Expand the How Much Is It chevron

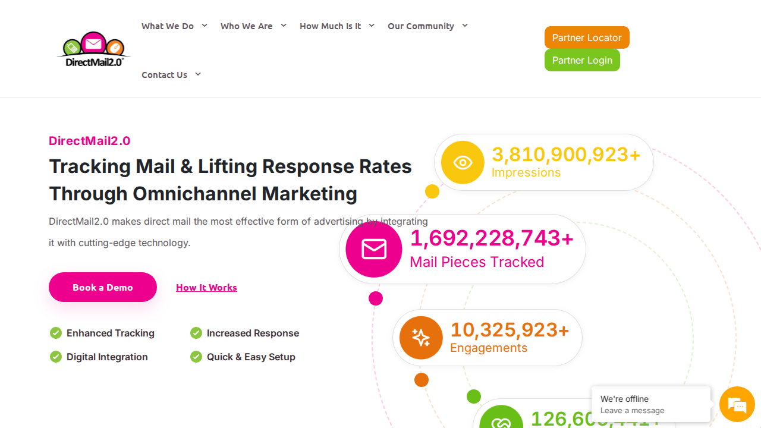pyautogui.click(x=372, y=26)
